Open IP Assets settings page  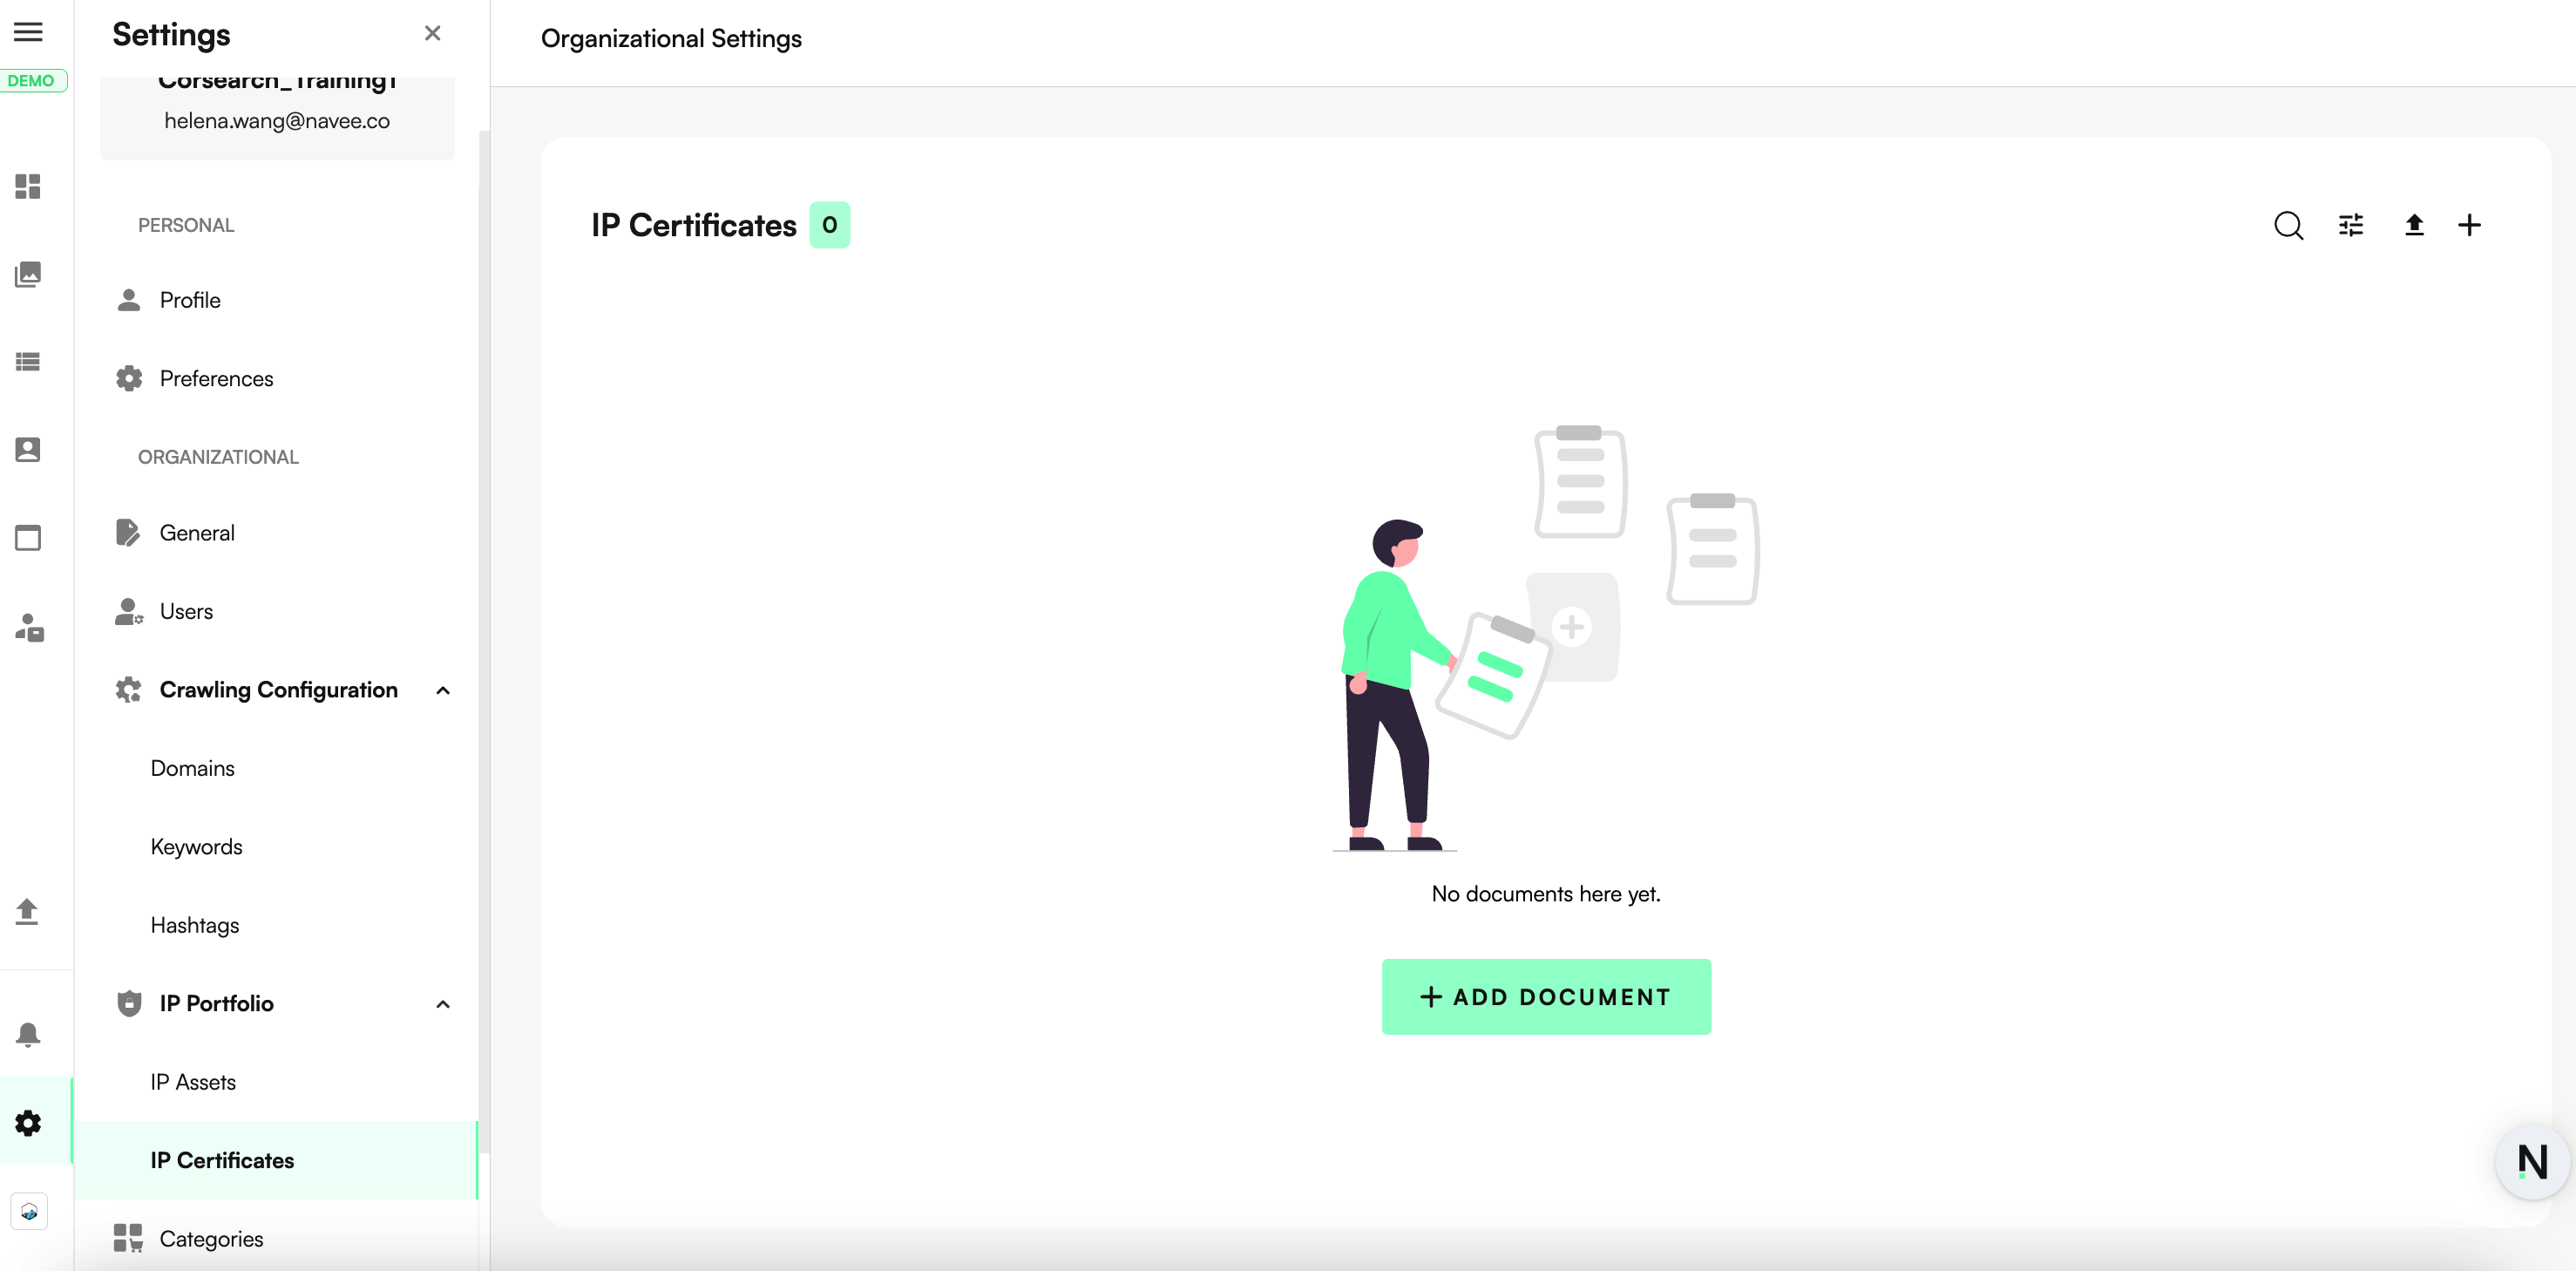(x=193, y=1082)
